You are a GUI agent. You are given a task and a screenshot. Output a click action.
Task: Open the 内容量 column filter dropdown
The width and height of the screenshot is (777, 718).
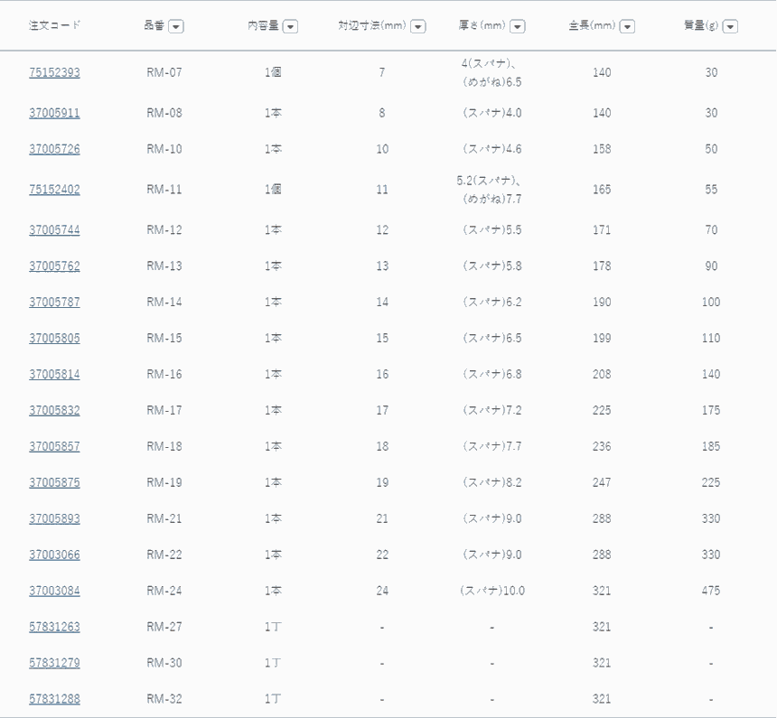pos(290,26)
